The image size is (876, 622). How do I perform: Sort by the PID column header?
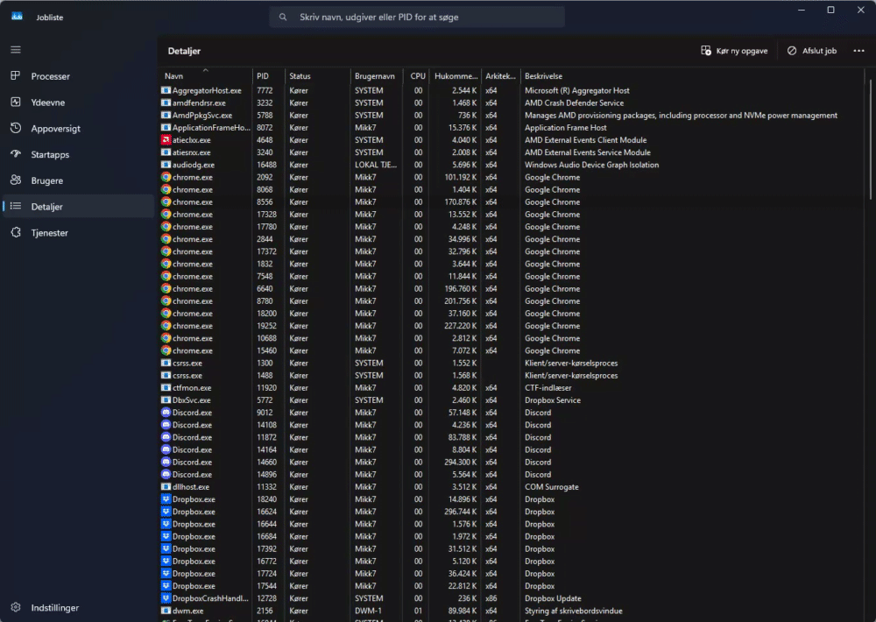[x=268, y=76]
